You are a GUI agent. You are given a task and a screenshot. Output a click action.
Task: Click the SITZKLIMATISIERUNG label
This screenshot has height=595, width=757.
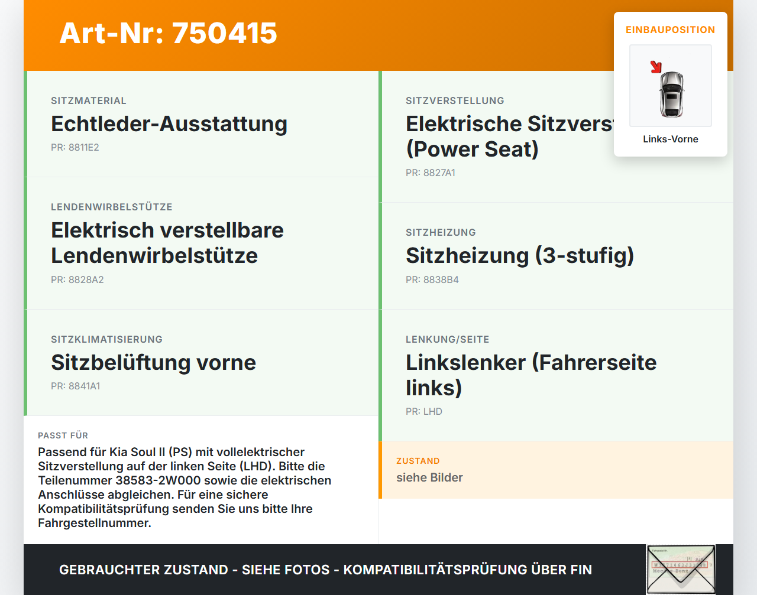coord(106,339)
